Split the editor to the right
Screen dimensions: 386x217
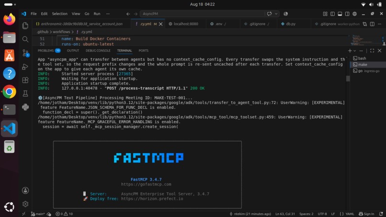click(x=372, y=24)
